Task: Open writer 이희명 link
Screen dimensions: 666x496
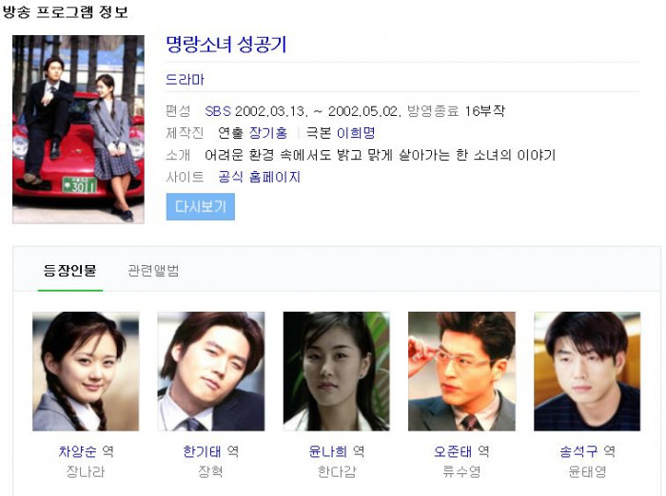Action: pos(356,133)
